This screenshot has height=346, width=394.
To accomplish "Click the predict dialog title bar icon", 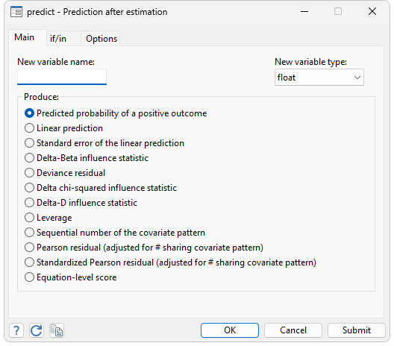I will click(x=16, y=12).
